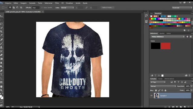Filter layers by pixel layers icon
Image resolution: width=193 pixels, height=109 pixels.
click(172, 82)
